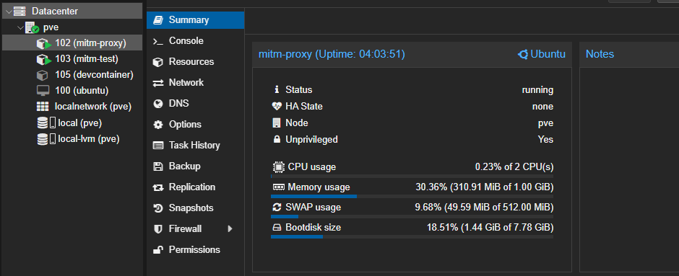679x276 pixels.
Task: Click container icon for 102 (mitm-proxy)
Action: 44,44
